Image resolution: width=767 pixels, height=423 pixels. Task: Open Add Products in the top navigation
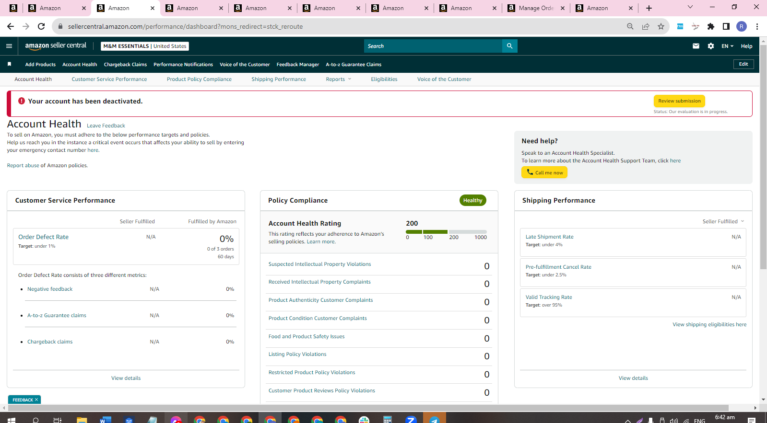[x=40, y=64]
